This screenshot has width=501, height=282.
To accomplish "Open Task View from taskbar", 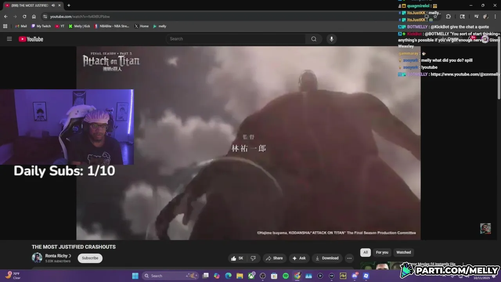I will [x=205, y=276].
